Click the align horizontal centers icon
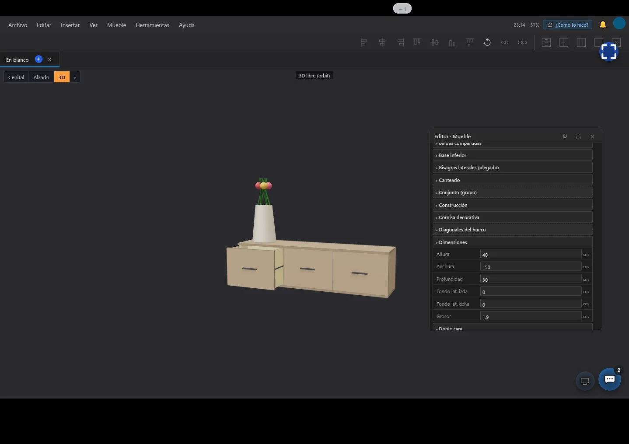629x444 pixels. coord(382,42)
